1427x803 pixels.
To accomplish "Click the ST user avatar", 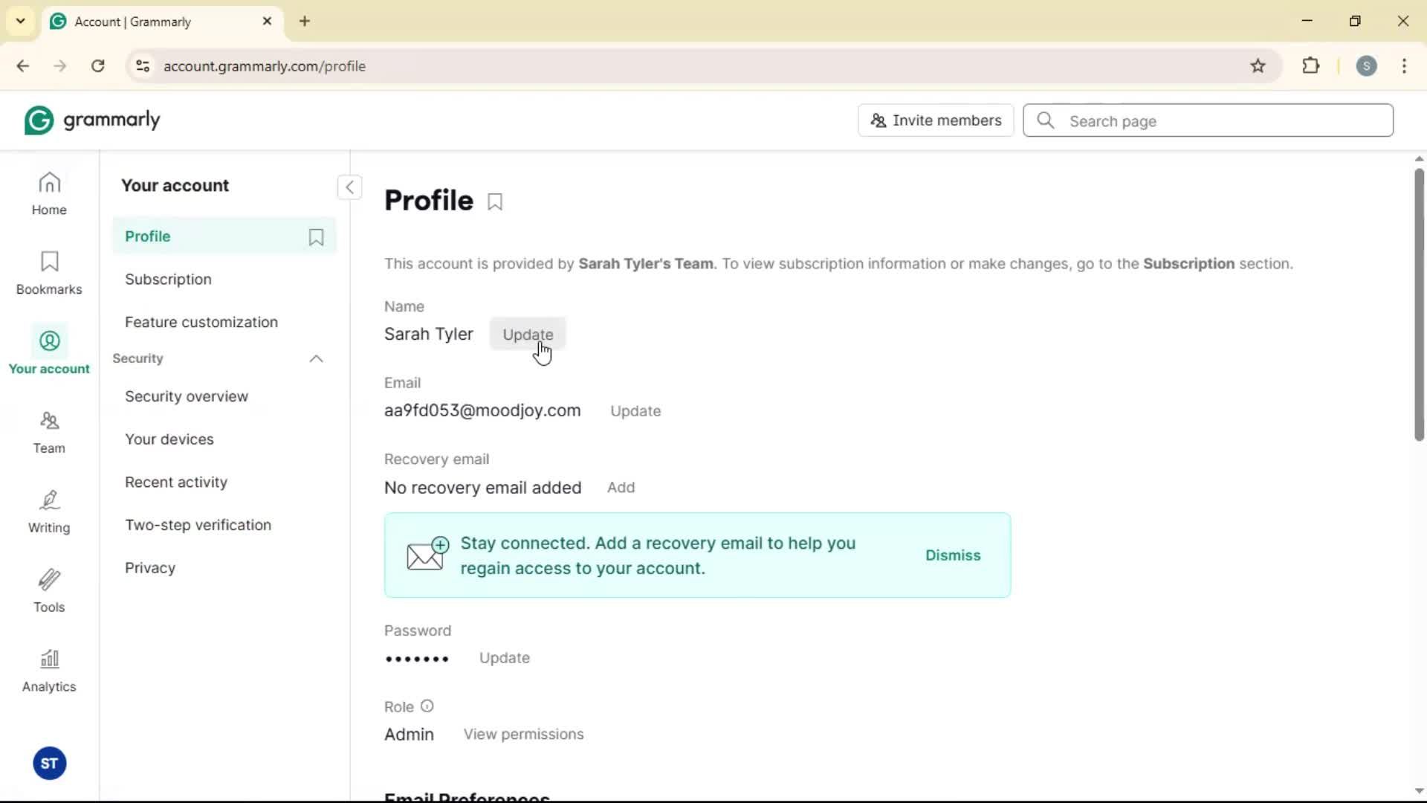I will (x=49, y=764).
